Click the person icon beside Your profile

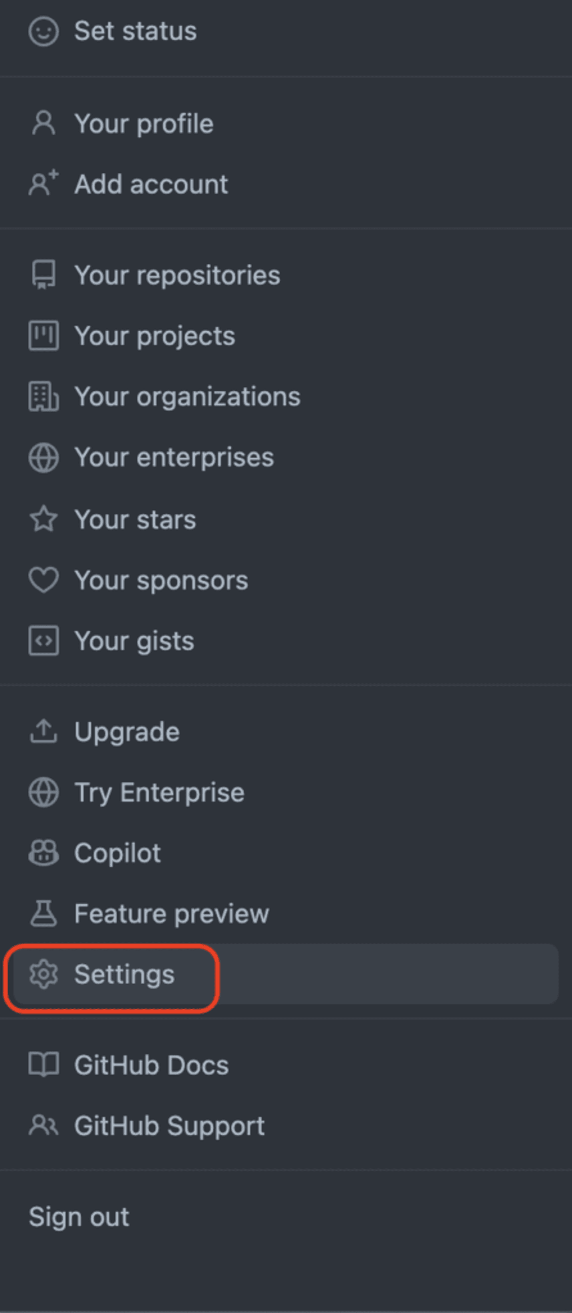coord(43,123)
